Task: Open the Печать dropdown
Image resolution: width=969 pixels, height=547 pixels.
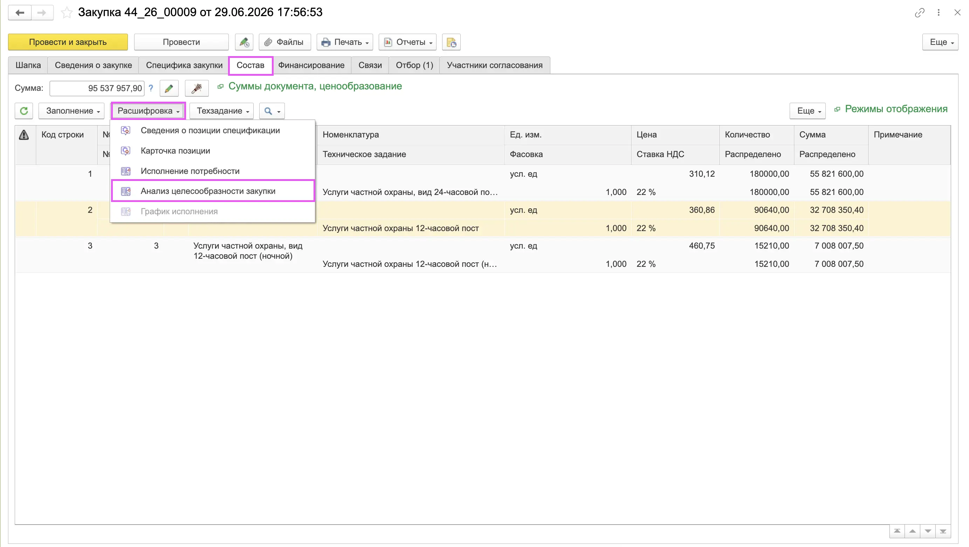Action: tap(345, 42)
